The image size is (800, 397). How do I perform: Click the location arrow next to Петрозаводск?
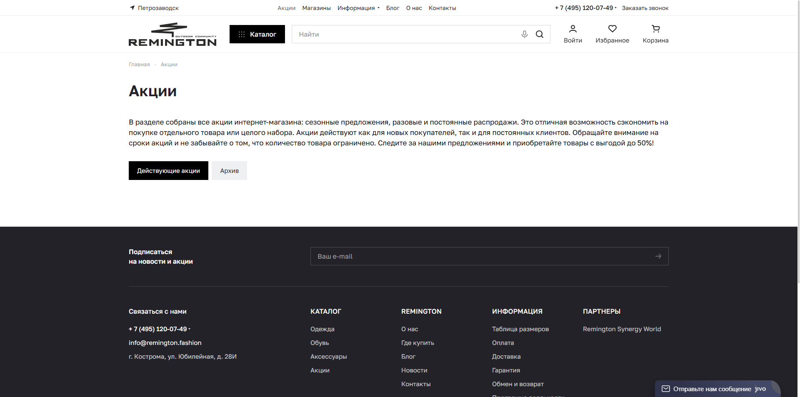(x=132, y=8)
